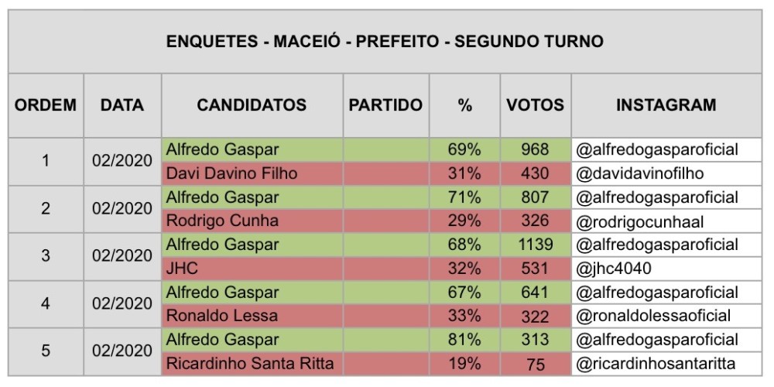Select the CANDIDATOS column header

(x=252, y=105)
